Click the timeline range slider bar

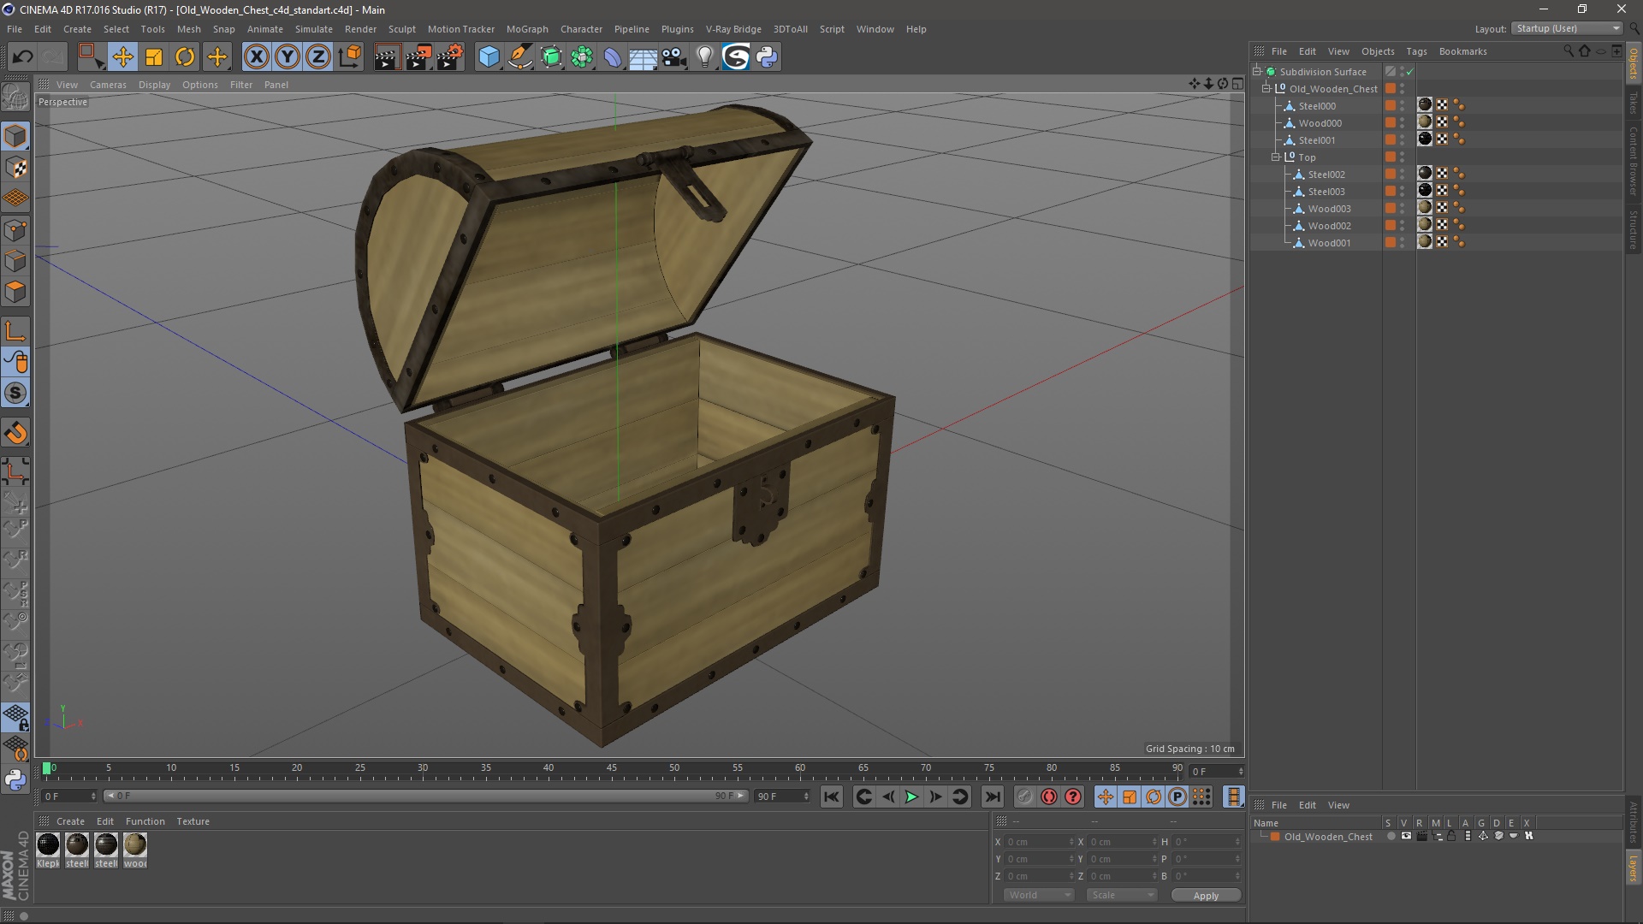(425, 796)
